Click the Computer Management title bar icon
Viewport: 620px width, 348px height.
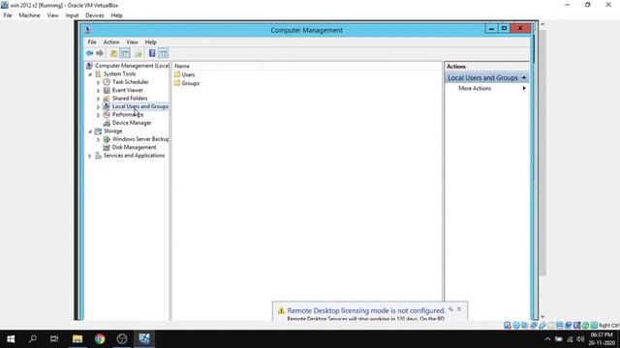[88, 30]
